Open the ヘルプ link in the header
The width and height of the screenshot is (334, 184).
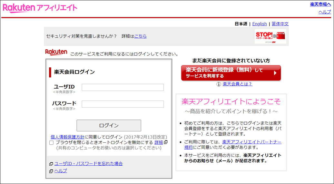(x=325, y=12)
